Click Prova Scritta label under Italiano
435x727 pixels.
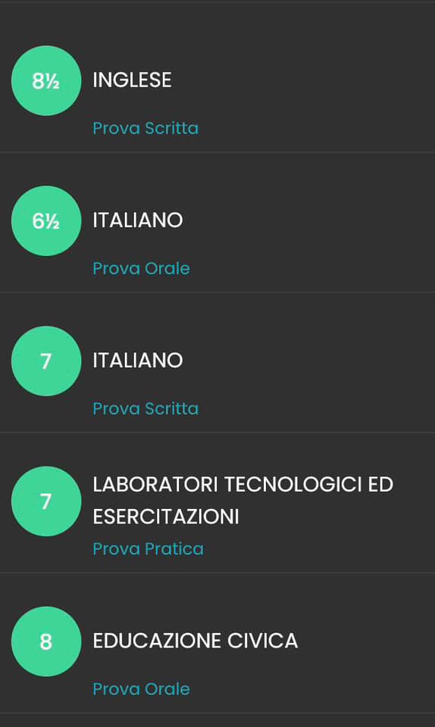pyautogui.click(x=146, y=409)
